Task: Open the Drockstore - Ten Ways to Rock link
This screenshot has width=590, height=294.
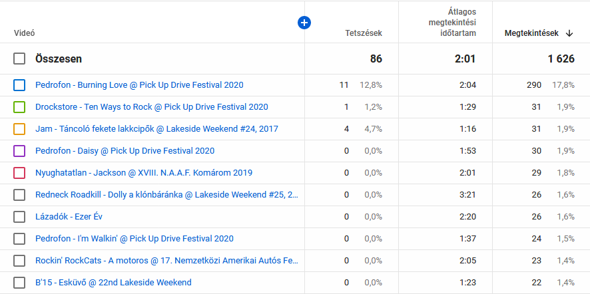Action: pos(151,107)
